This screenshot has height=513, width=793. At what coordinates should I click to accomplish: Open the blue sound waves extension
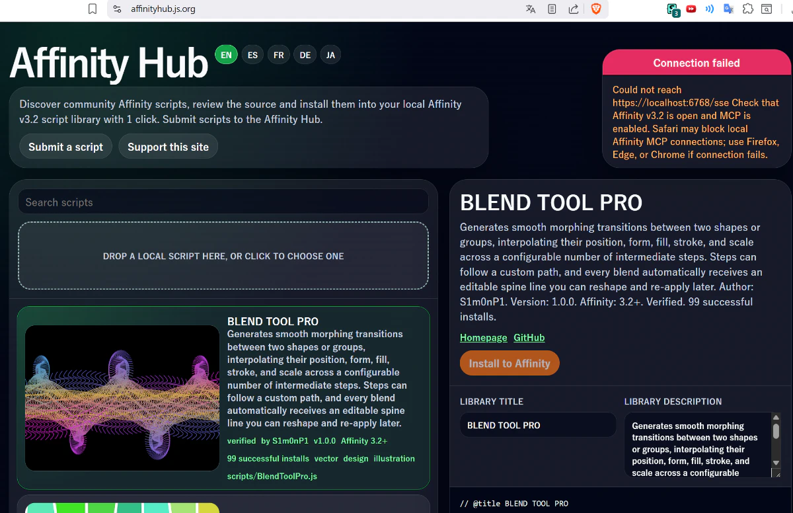tap(710, 9)
